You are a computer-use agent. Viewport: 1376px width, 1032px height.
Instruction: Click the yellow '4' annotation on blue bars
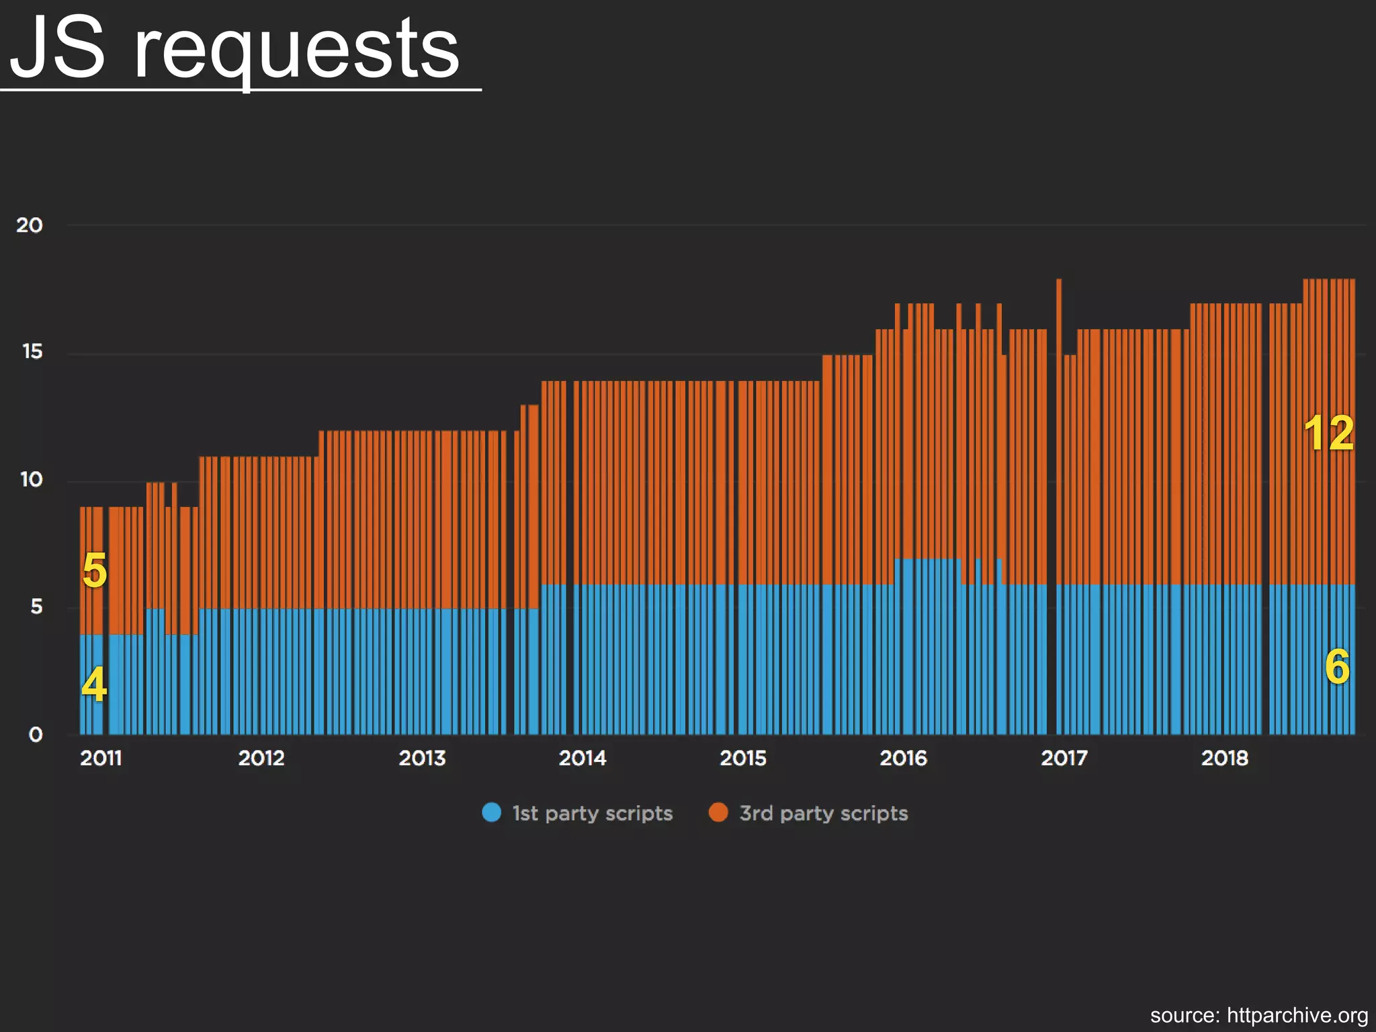94,684
